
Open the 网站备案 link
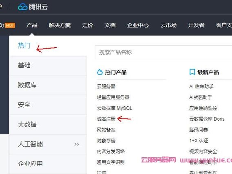pyautogui.click(x=106, y=130)
